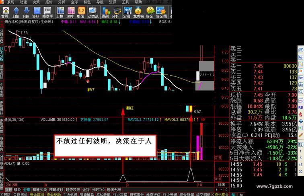Screen dimensions: 304x196
Task: Open the 帮助 menu
Action: (138, 2)
